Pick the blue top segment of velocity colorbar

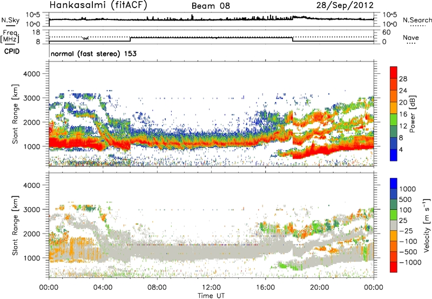point(394,184)
